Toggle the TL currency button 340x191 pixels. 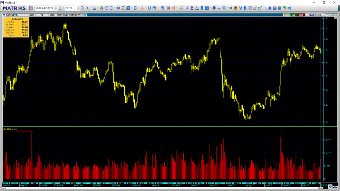42,15
